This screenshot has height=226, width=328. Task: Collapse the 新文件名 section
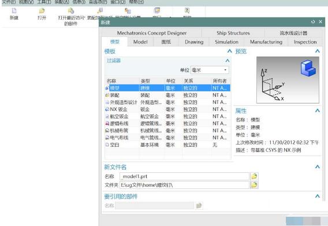318,166
